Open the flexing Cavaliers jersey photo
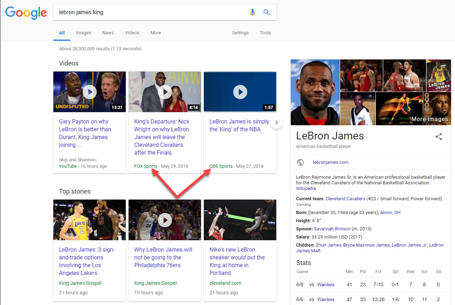Image resolution: width=455 pixels, height=305 pixels. [361, 75]
